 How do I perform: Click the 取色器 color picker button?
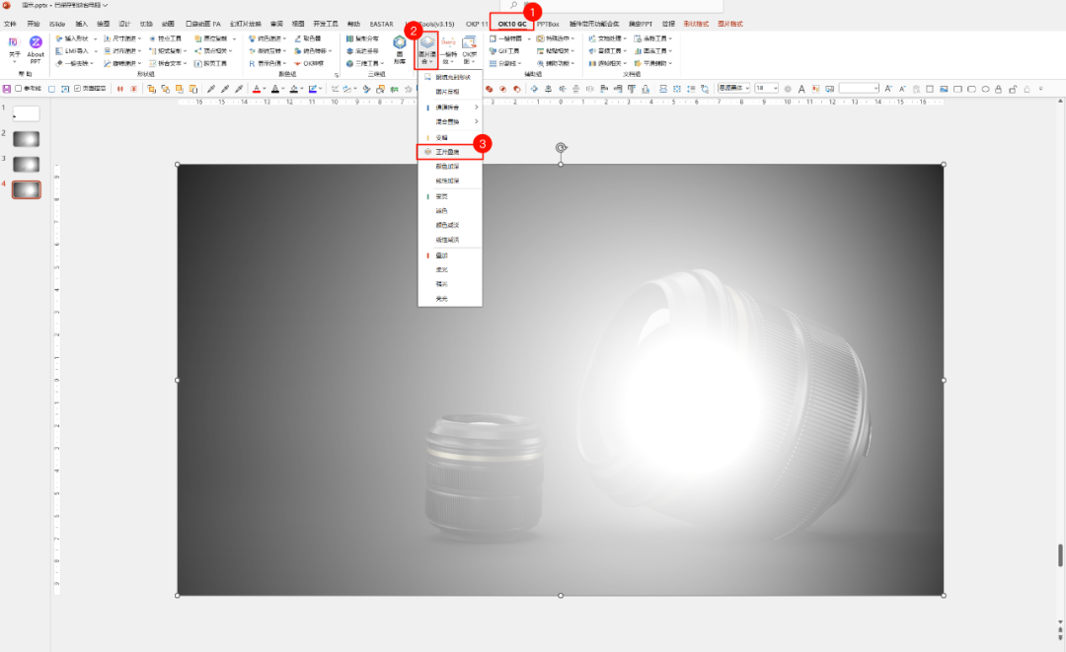[x=310, y=38]
